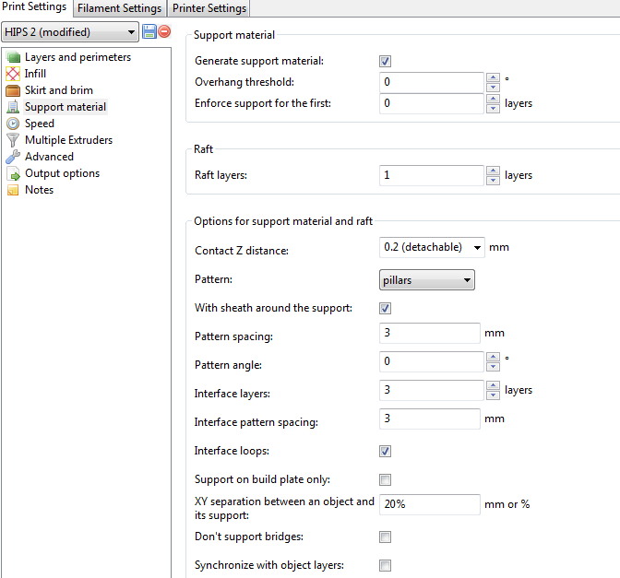Toggle Generate support material checkbox

(x=386, y=61)
